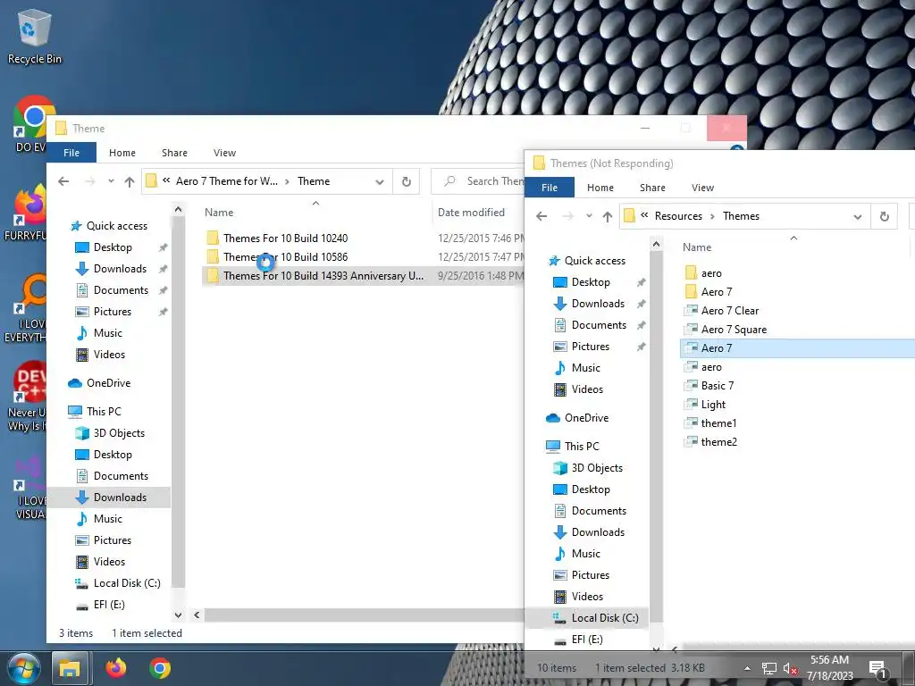Click Up arrow in Theme window
Image resolution: width=915 pixels, height=686 pixels.
click(130, 181)
